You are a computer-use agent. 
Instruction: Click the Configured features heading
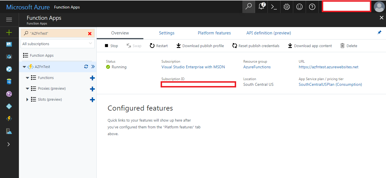click(140, 108)
